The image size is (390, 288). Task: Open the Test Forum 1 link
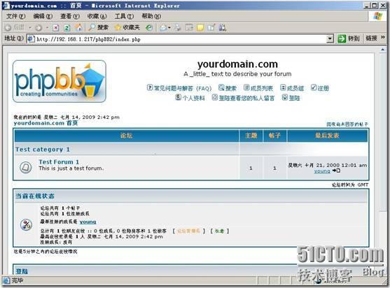click(x=59, y=162)
